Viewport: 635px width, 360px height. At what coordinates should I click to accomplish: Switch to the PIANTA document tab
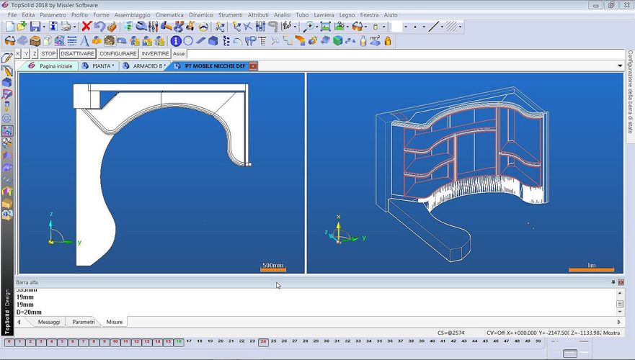coord(99,66)
